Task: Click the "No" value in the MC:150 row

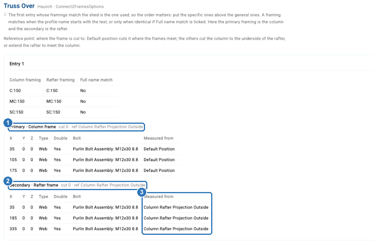Action: pos(83,101)
